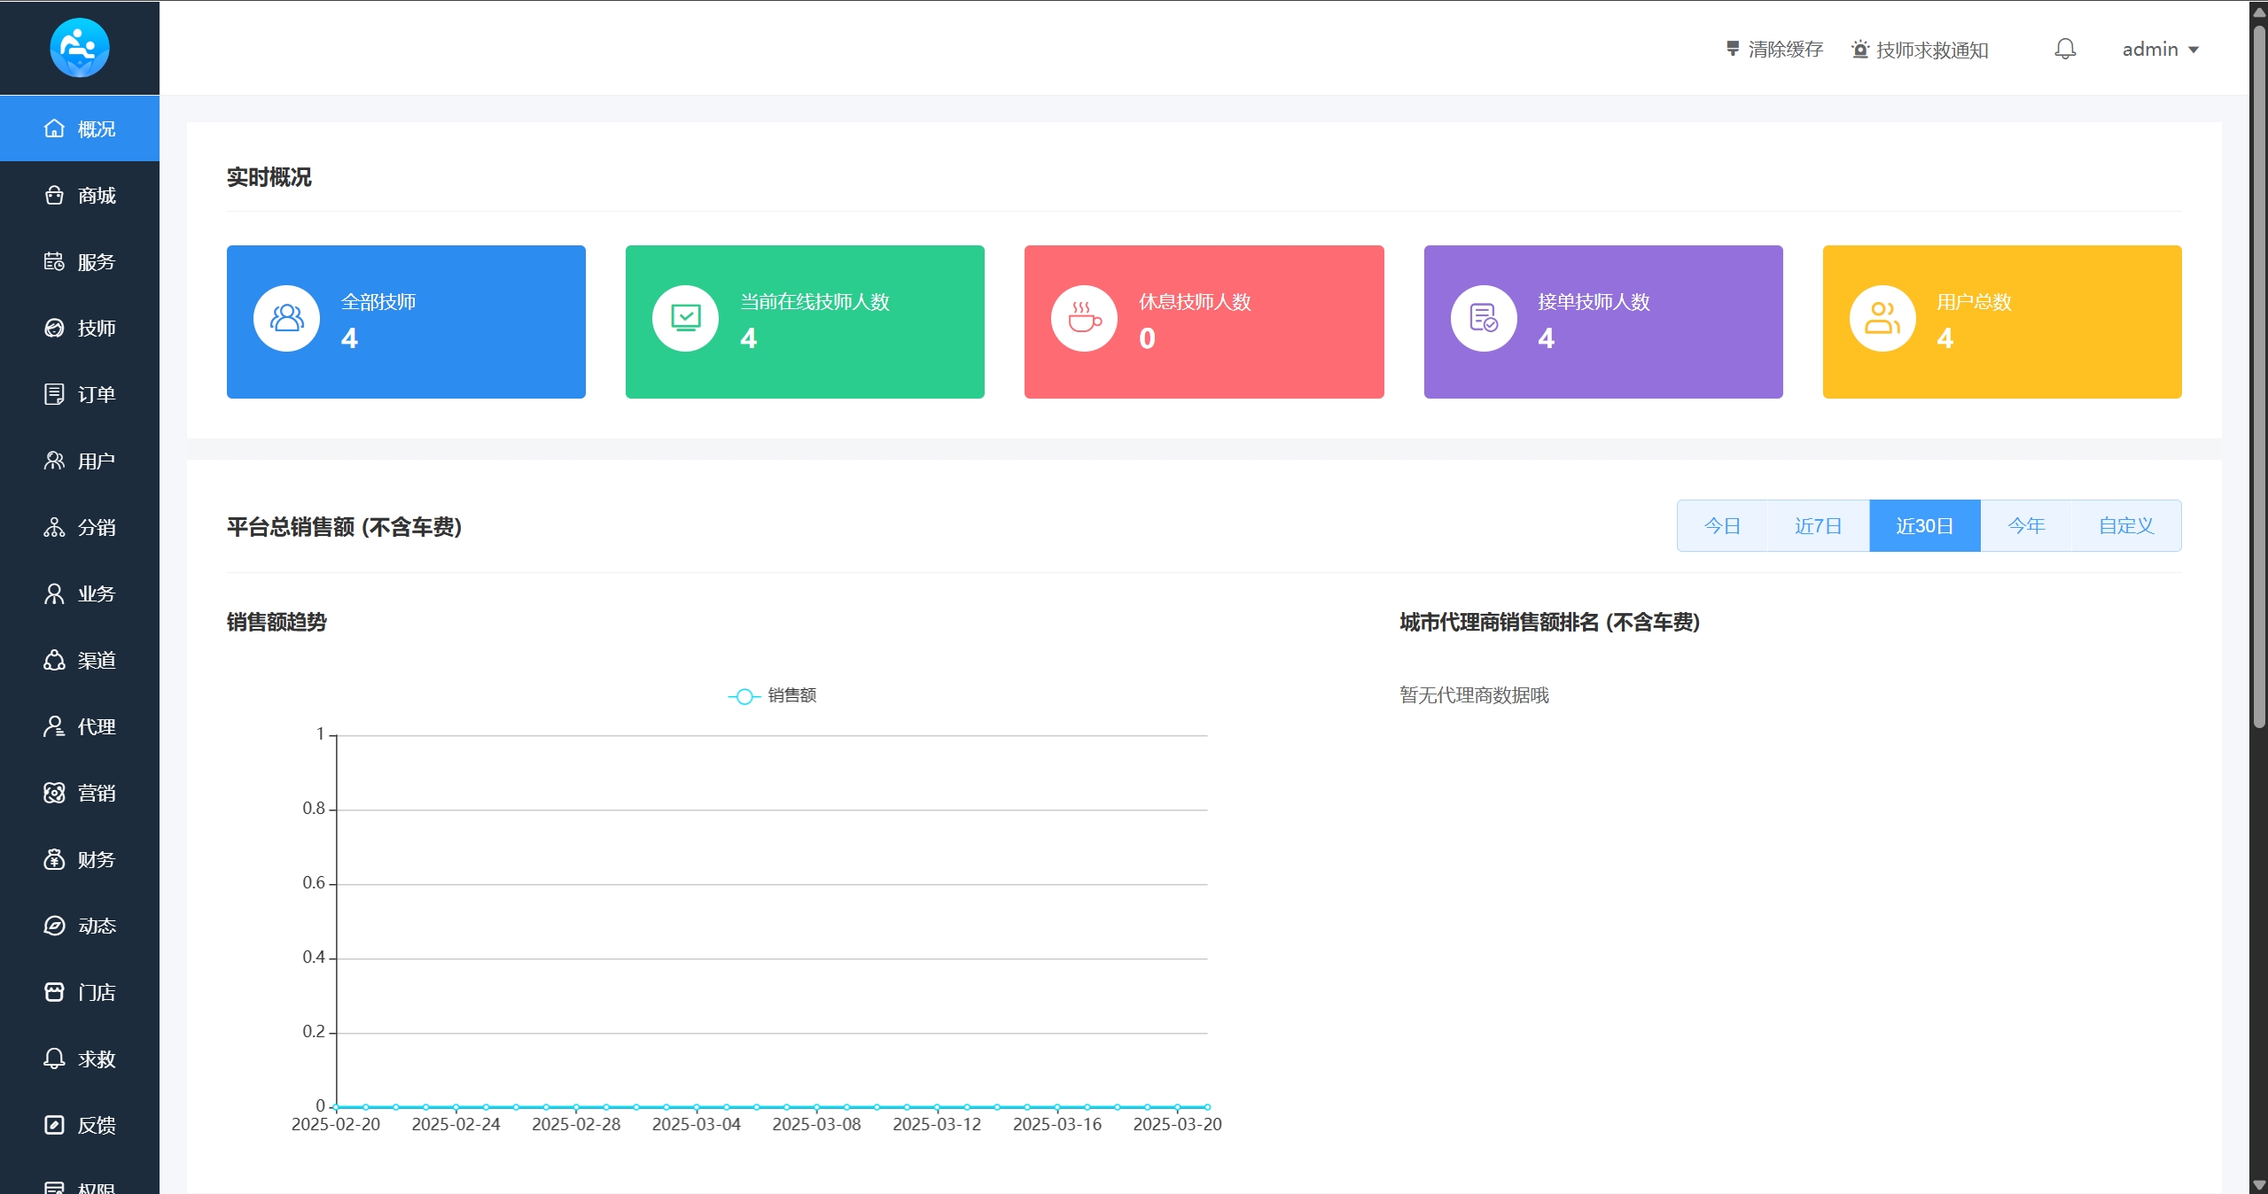Screen dimensions: 2268x1194
Task: Open the admin account dropdown
Action: 2159,49
